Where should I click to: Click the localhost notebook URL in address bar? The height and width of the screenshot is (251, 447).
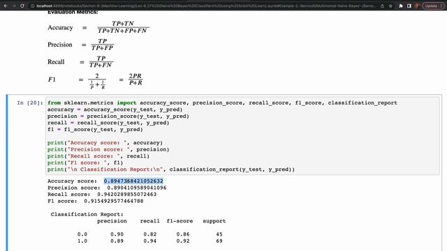[206, 6]
